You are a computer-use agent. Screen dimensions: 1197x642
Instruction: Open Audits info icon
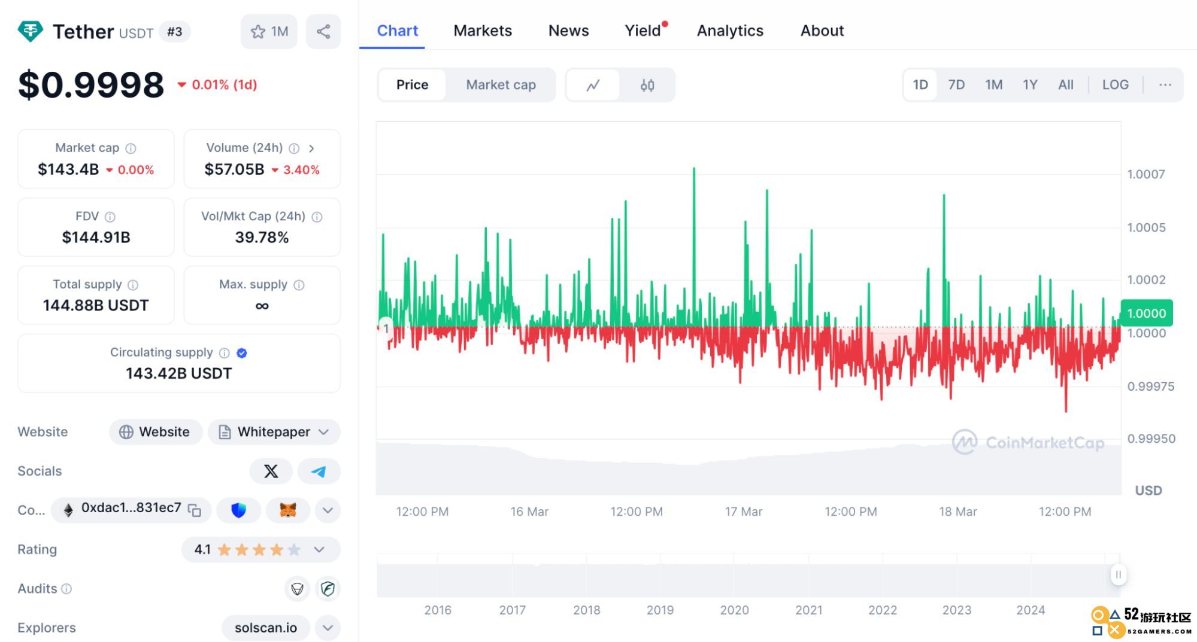(x=67, y=589)
